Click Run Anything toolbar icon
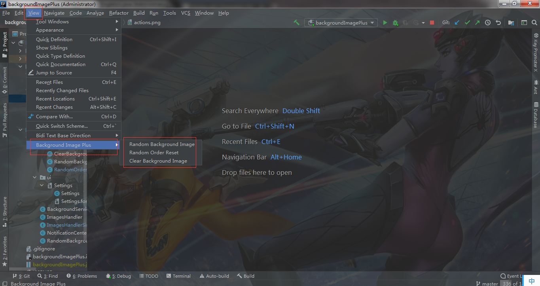 pos(524,23)
